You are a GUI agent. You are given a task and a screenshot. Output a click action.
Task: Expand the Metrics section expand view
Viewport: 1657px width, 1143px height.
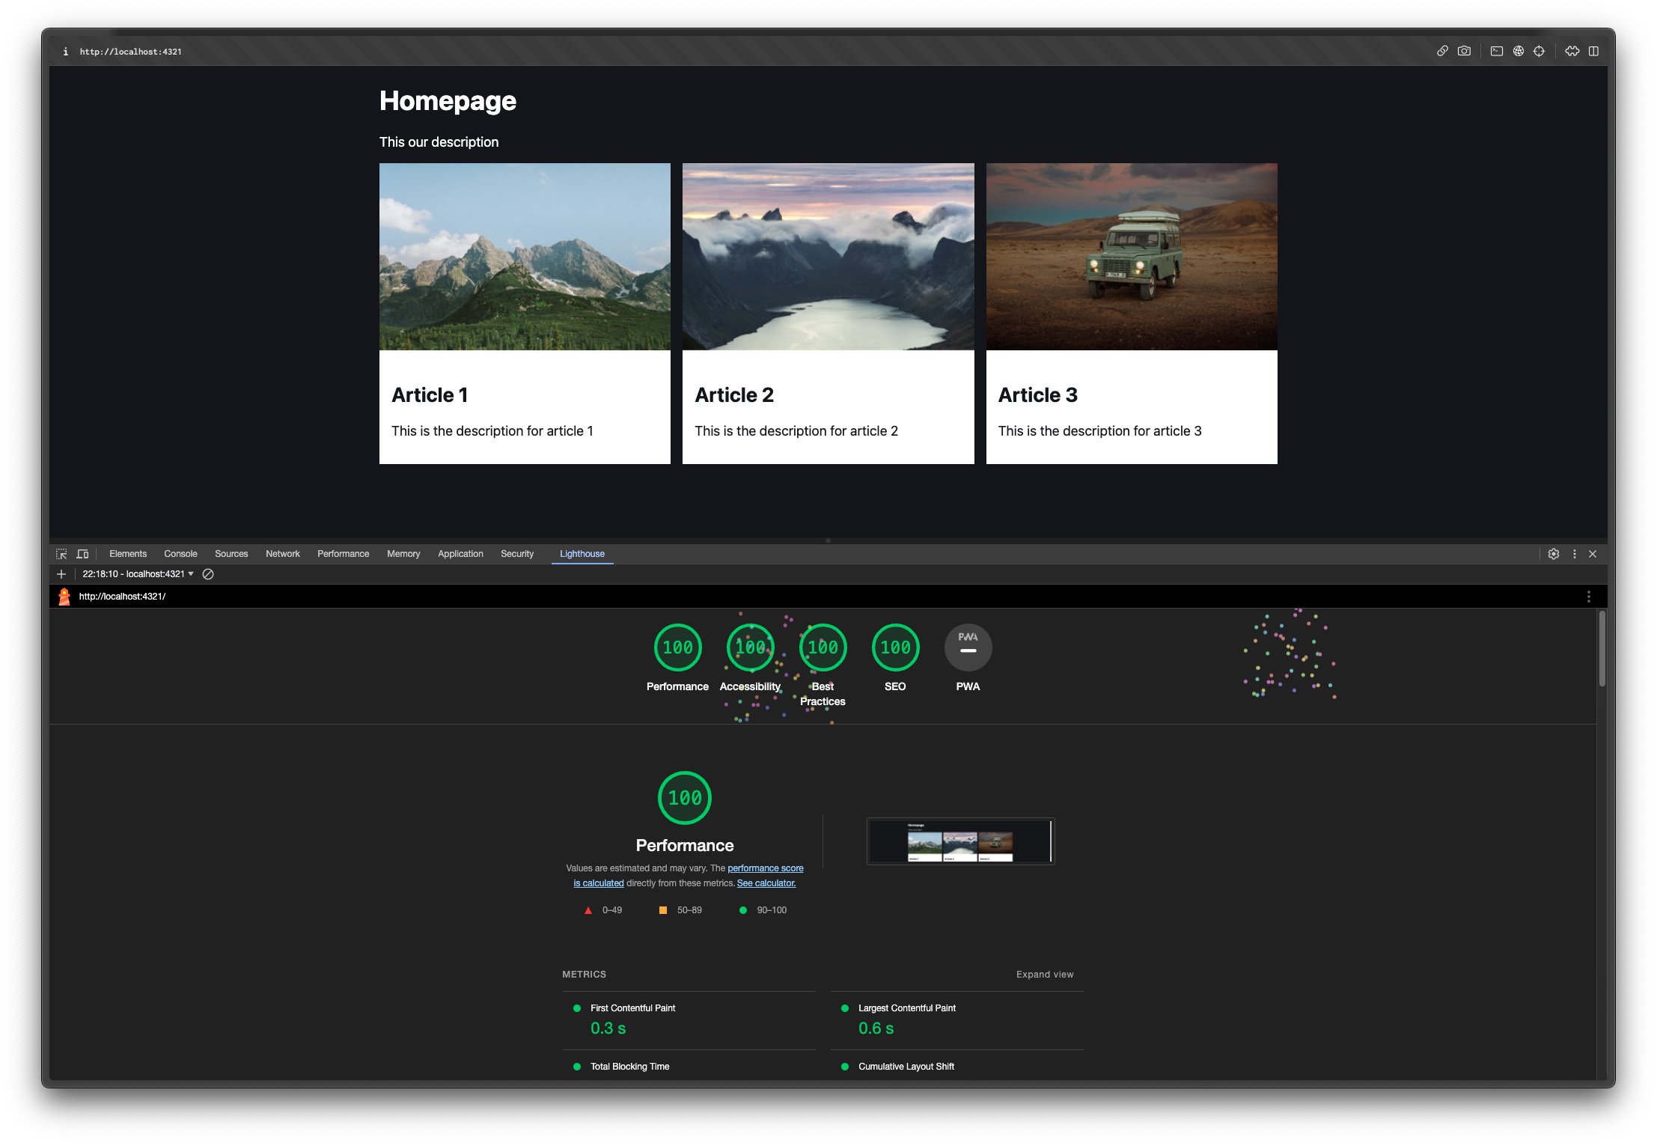coord(1046,975)
